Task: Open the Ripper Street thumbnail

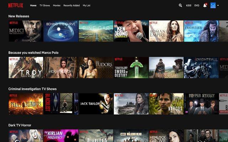Action: (x=201, y=104)
